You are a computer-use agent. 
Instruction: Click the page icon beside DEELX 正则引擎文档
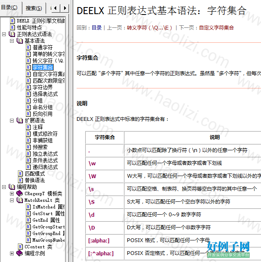coord(12,21)
